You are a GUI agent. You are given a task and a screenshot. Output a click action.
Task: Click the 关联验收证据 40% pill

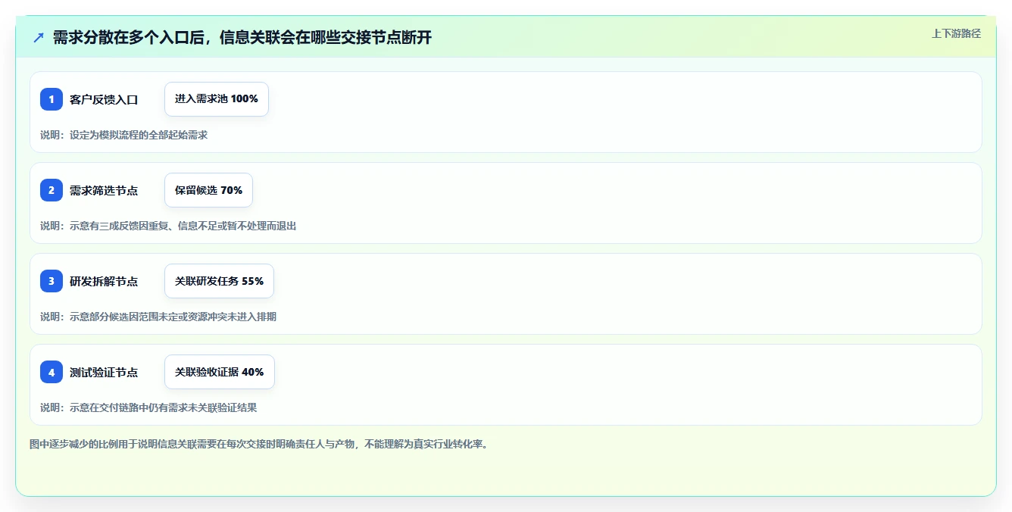coord(220,372)
